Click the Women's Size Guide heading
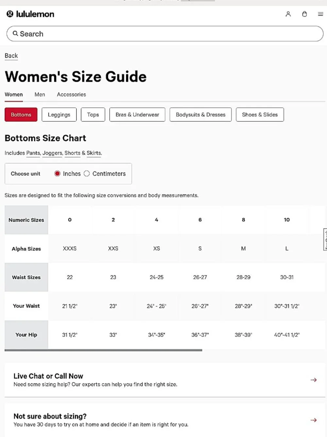The width and height of the screenshot is (327, 437). click(x=76, y=77)
